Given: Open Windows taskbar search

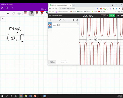Looking at the screenshot, I should (7, 96).
